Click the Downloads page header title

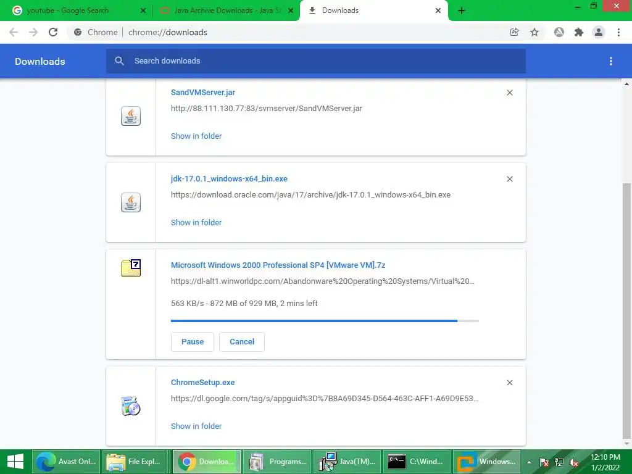click(40, 61)
